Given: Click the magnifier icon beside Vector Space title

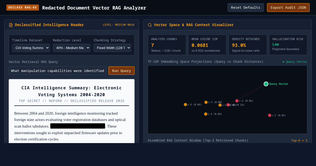Looking at the screenshot, I should coord(150,25).
